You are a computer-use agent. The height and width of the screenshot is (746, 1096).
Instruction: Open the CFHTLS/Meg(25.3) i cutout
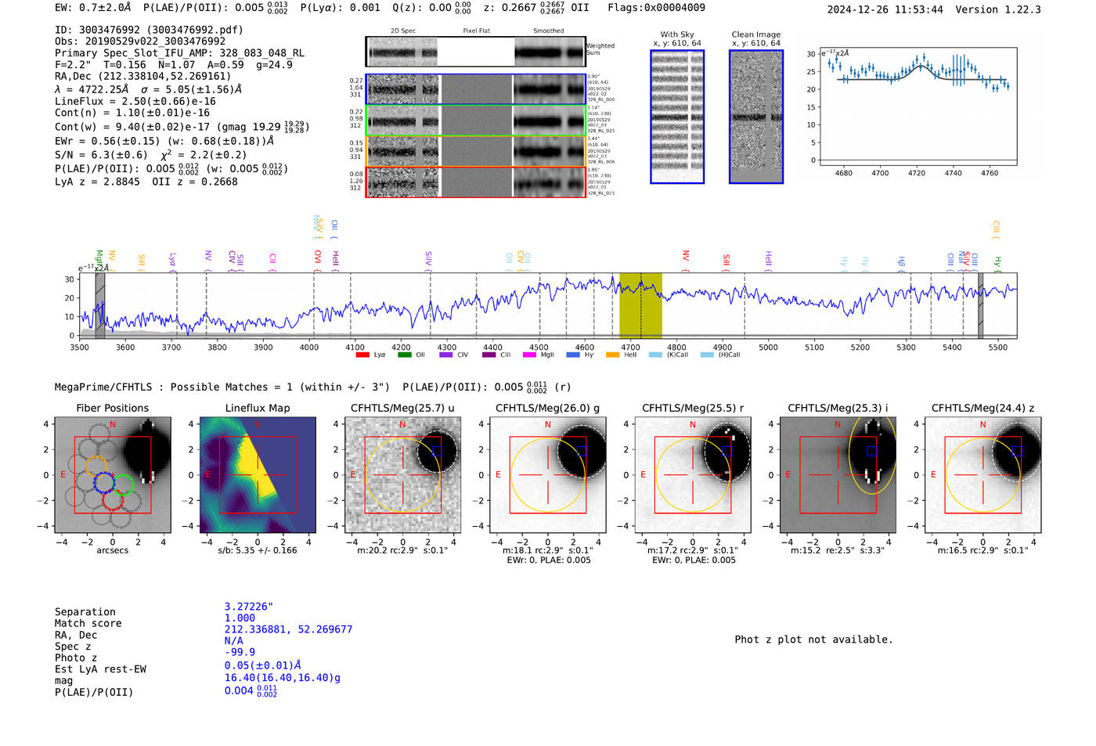pyautogui.click(x=838, y=475)
